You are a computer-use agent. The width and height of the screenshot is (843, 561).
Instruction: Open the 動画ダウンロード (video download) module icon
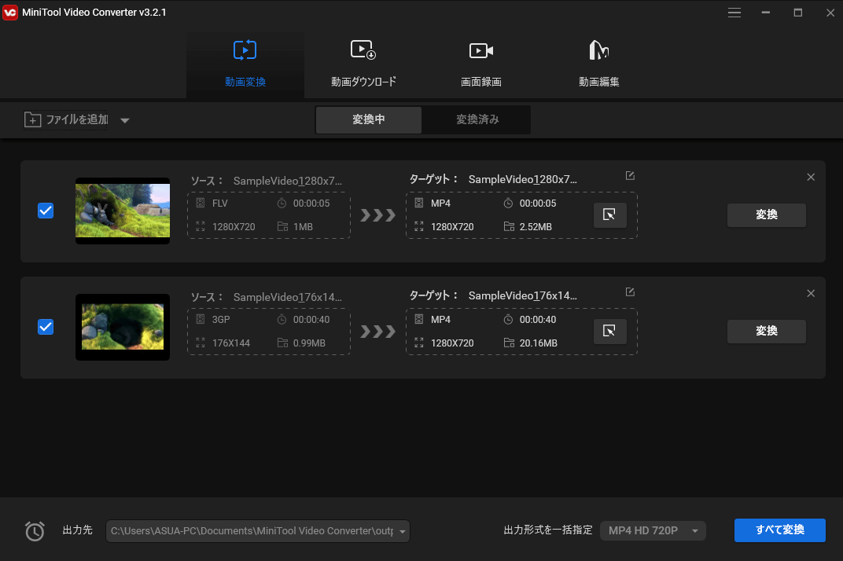pos(363,49)
